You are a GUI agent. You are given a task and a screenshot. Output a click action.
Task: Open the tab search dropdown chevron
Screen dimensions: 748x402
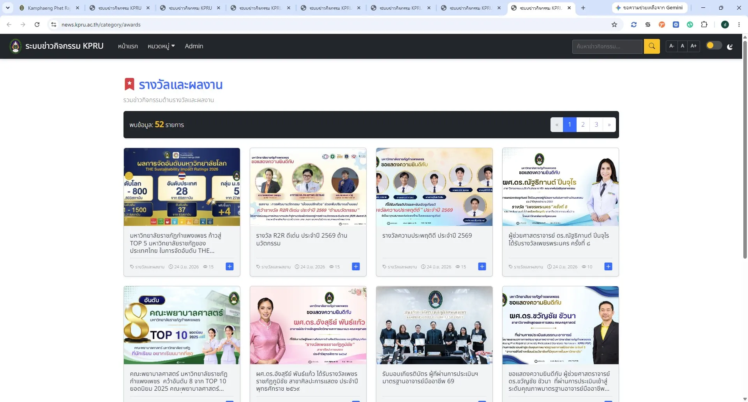pyautogui.click(x=8, y=8)
